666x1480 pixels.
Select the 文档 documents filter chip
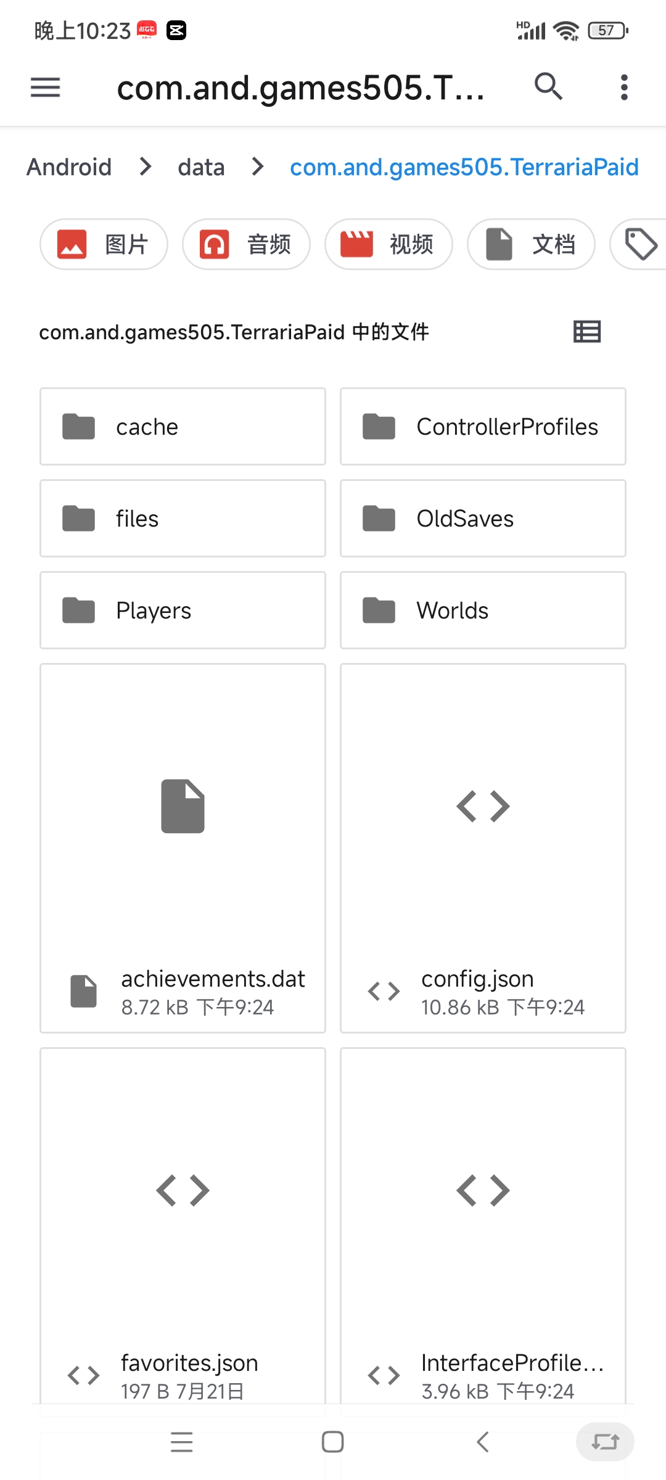pos(531,244)
